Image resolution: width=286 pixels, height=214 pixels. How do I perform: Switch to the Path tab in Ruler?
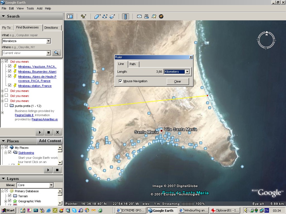pos(133,64)
